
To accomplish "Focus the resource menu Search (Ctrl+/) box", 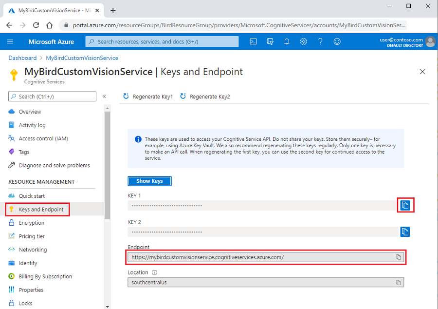I will coord(52,97).
